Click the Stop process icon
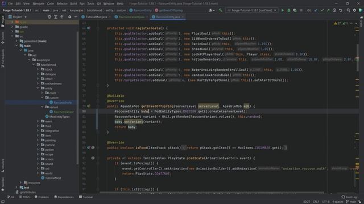The image size is (364, 204). 301,10
